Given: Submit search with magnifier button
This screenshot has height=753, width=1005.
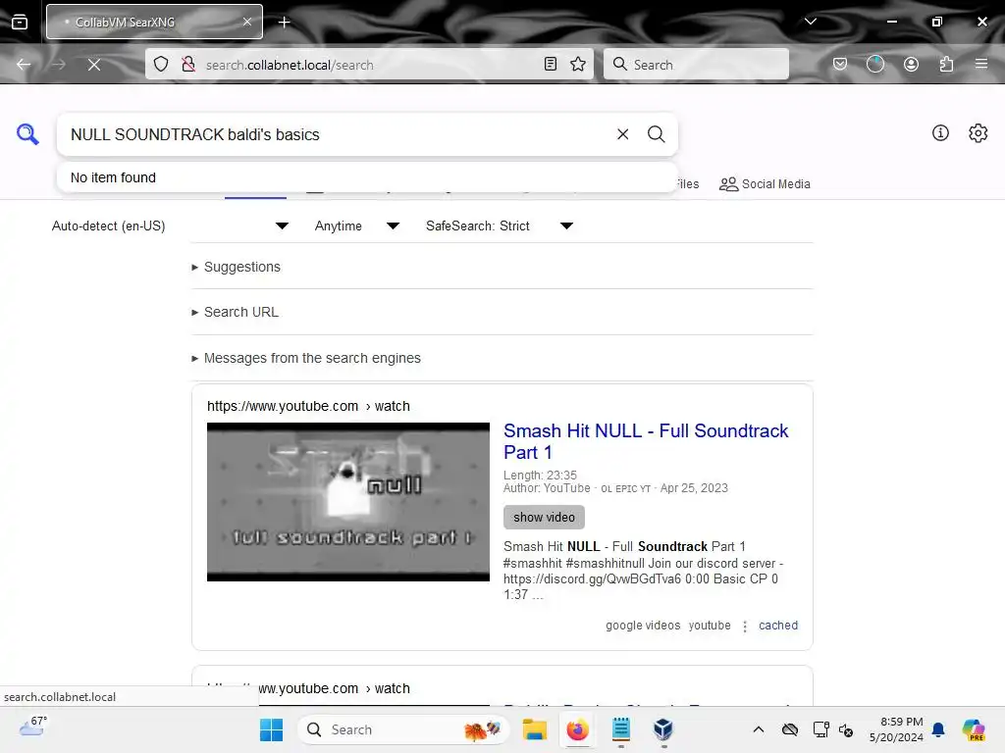Looking at the screenshot, I should [656, 133].
